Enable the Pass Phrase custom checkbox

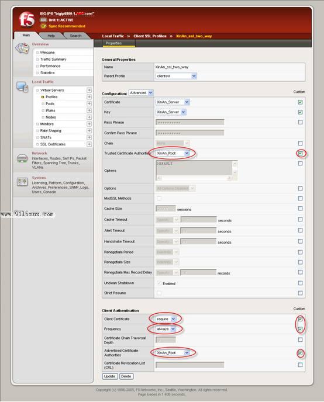[x=300, y=122]
